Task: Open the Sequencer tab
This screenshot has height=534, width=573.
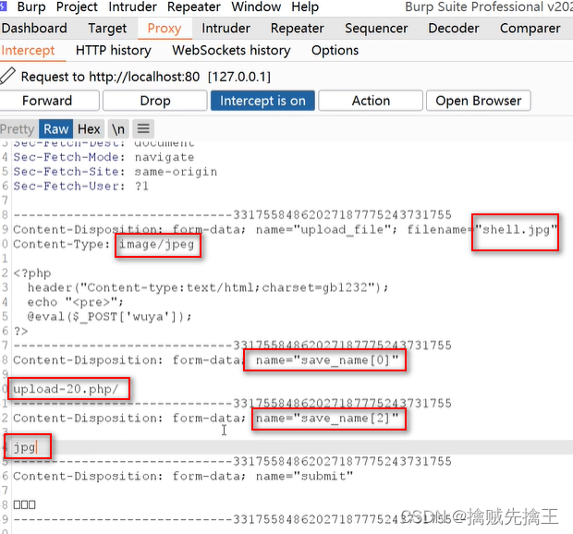Action: [x=376, y=28]
